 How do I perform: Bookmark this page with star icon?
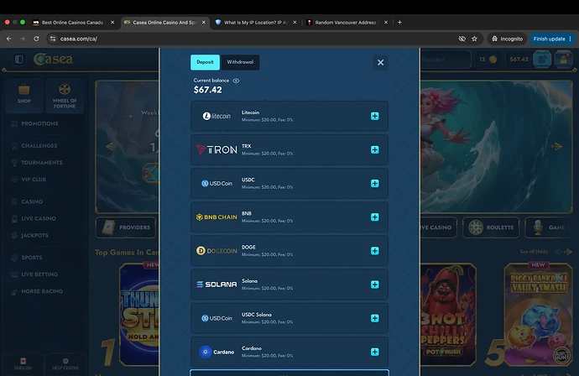474,39
